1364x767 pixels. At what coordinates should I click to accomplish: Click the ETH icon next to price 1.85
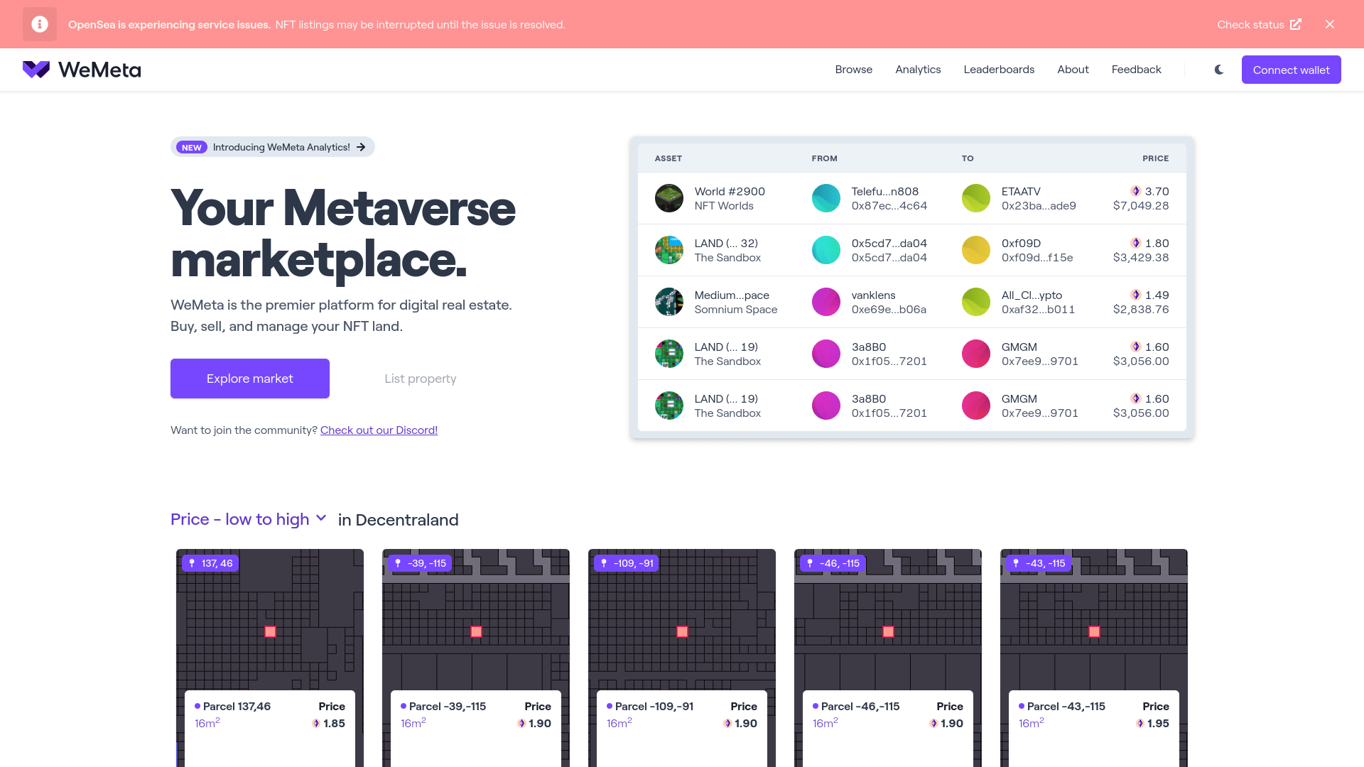pos(316,723)
